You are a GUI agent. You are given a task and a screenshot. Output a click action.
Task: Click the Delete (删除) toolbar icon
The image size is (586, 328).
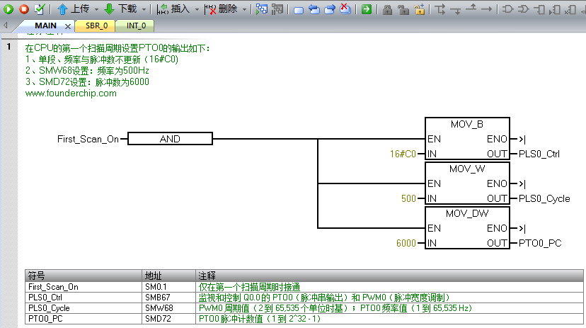click(x=210, y=9)
